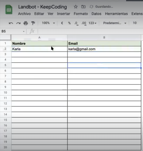
Task: Select row 7 header
Action: [6, 76]
